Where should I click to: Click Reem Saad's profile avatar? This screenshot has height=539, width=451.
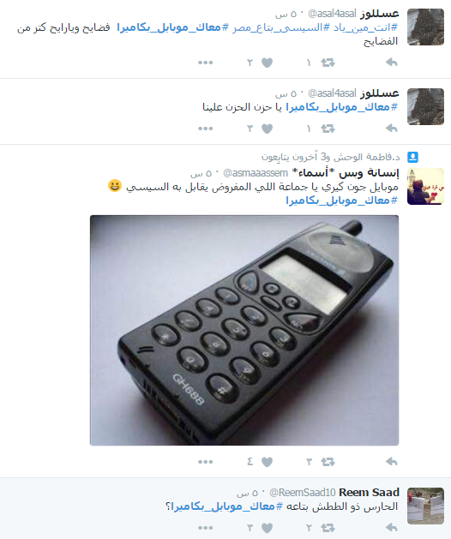click(425, 506)
